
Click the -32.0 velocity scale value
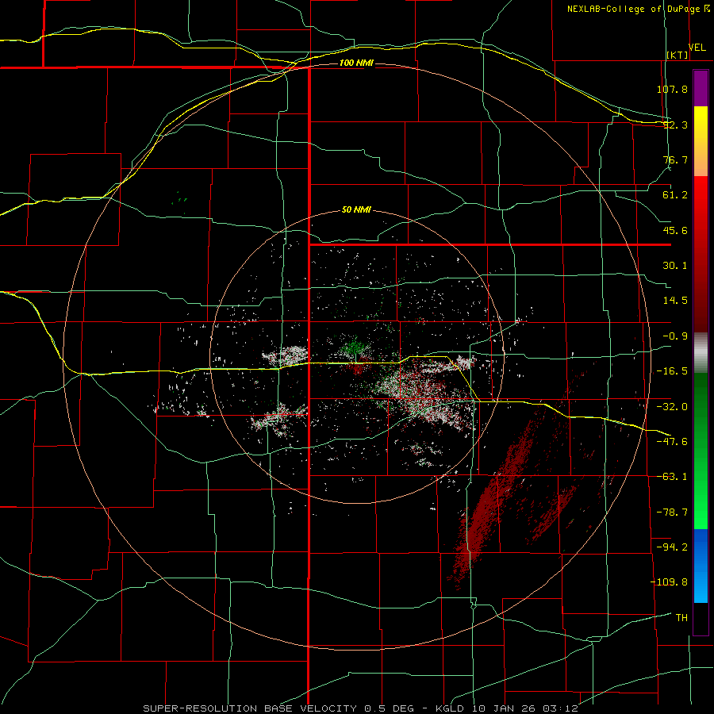point(672,407)
